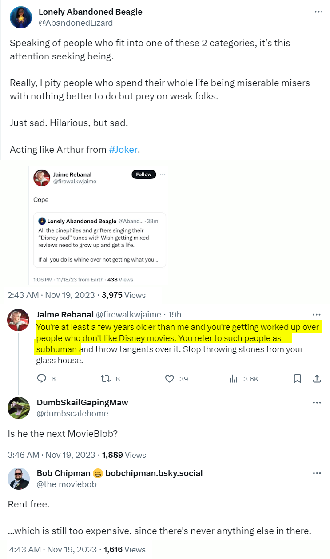Open more options on Jaime Rebanal's reply
The width and height of the screenshot is (330, 559).
pyautogui.click(x=317, y=314)
